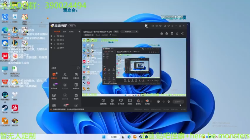Open Windows Start button on taskbar
This screenshot has width=250, height=140.
pyautogui.click(x=104, y=137)
